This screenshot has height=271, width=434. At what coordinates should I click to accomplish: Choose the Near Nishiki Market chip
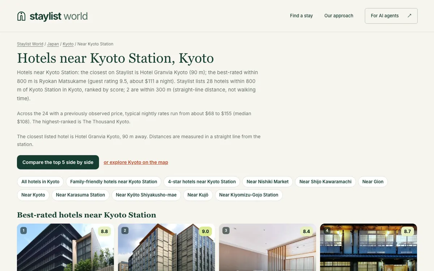click(x=268, y=182)
